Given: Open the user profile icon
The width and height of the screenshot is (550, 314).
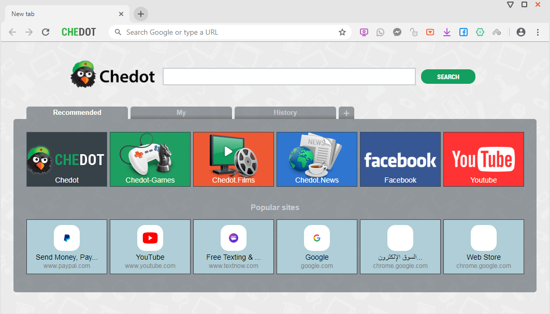Looking at the screenshot, I should coord(521,32).
